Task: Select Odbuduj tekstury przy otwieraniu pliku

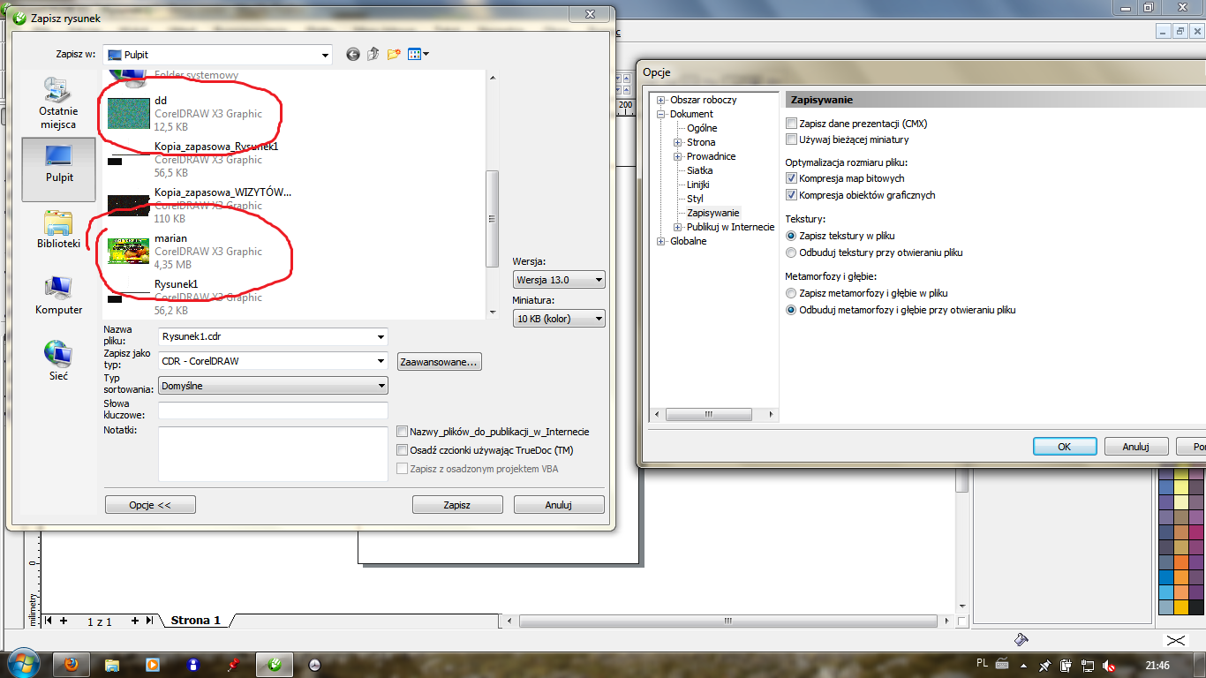Action: pos(791,252)
